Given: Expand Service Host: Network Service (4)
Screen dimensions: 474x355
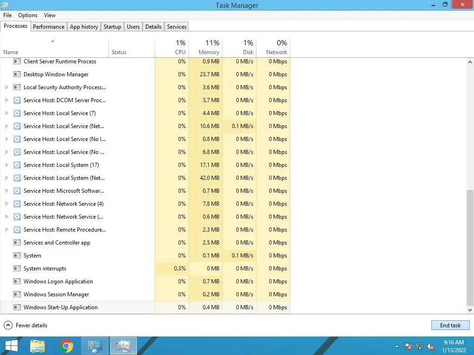Looking at the screenshot, I should [6, 204].
